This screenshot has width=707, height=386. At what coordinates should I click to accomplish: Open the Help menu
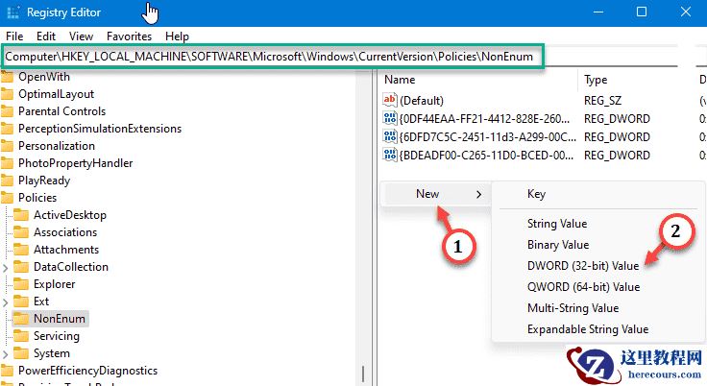tap(177, 36)
